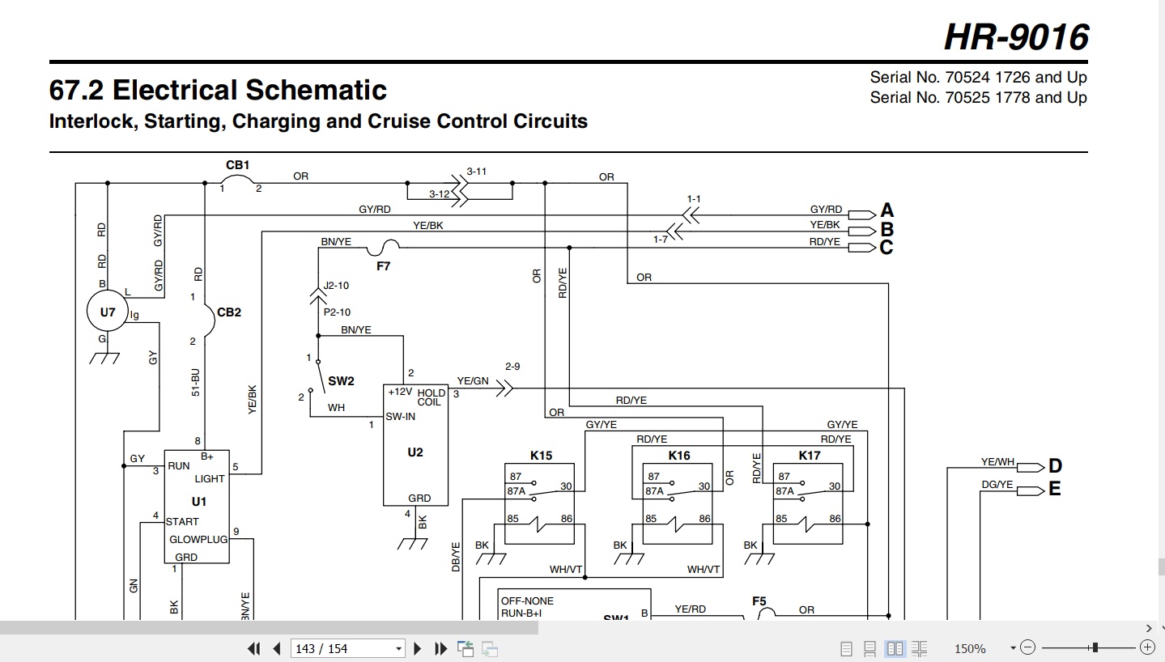Click the previous view icon

[x=466, y=648]
